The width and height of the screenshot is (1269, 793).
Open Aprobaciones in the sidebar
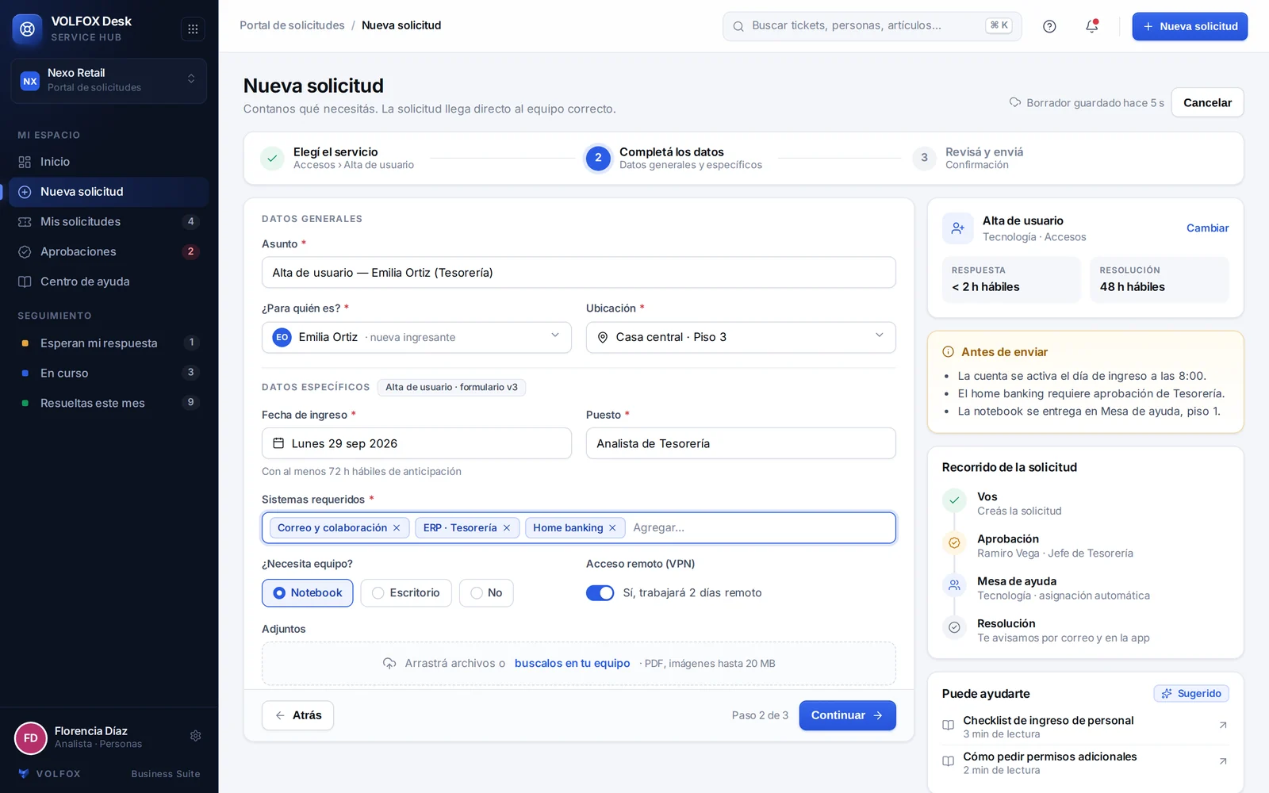tap(109, 252)
